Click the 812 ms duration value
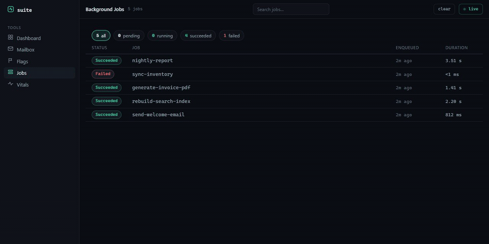 coord(453,115)
